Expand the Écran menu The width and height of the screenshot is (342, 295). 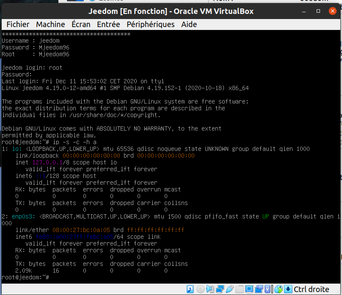point(81,25)
